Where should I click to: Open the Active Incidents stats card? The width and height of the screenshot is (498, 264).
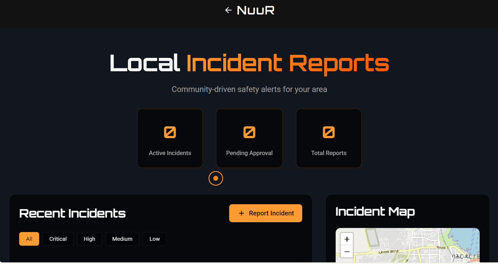coord(170,138)
